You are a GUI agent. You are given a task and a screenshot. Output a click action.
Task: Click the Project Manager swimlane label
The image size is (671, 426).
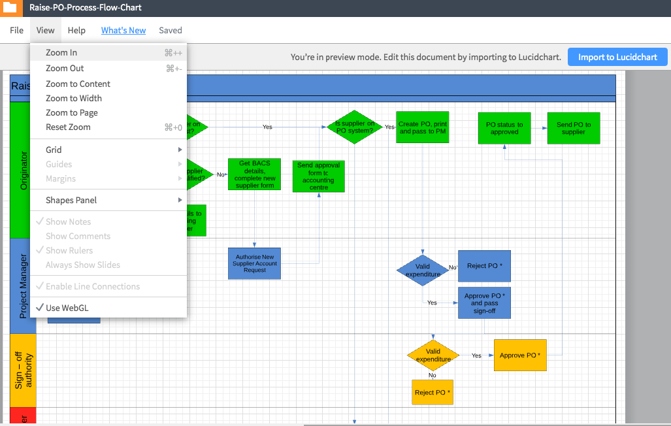click(x=23, y=286)
